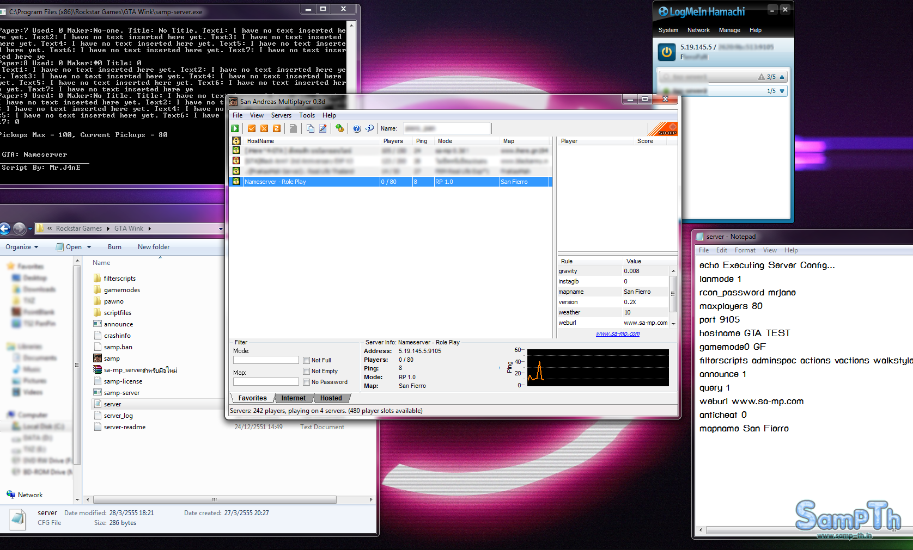The image size is (913, 550).
Task: Toggle the No Password filter checkbox
Action: point(306,382)
